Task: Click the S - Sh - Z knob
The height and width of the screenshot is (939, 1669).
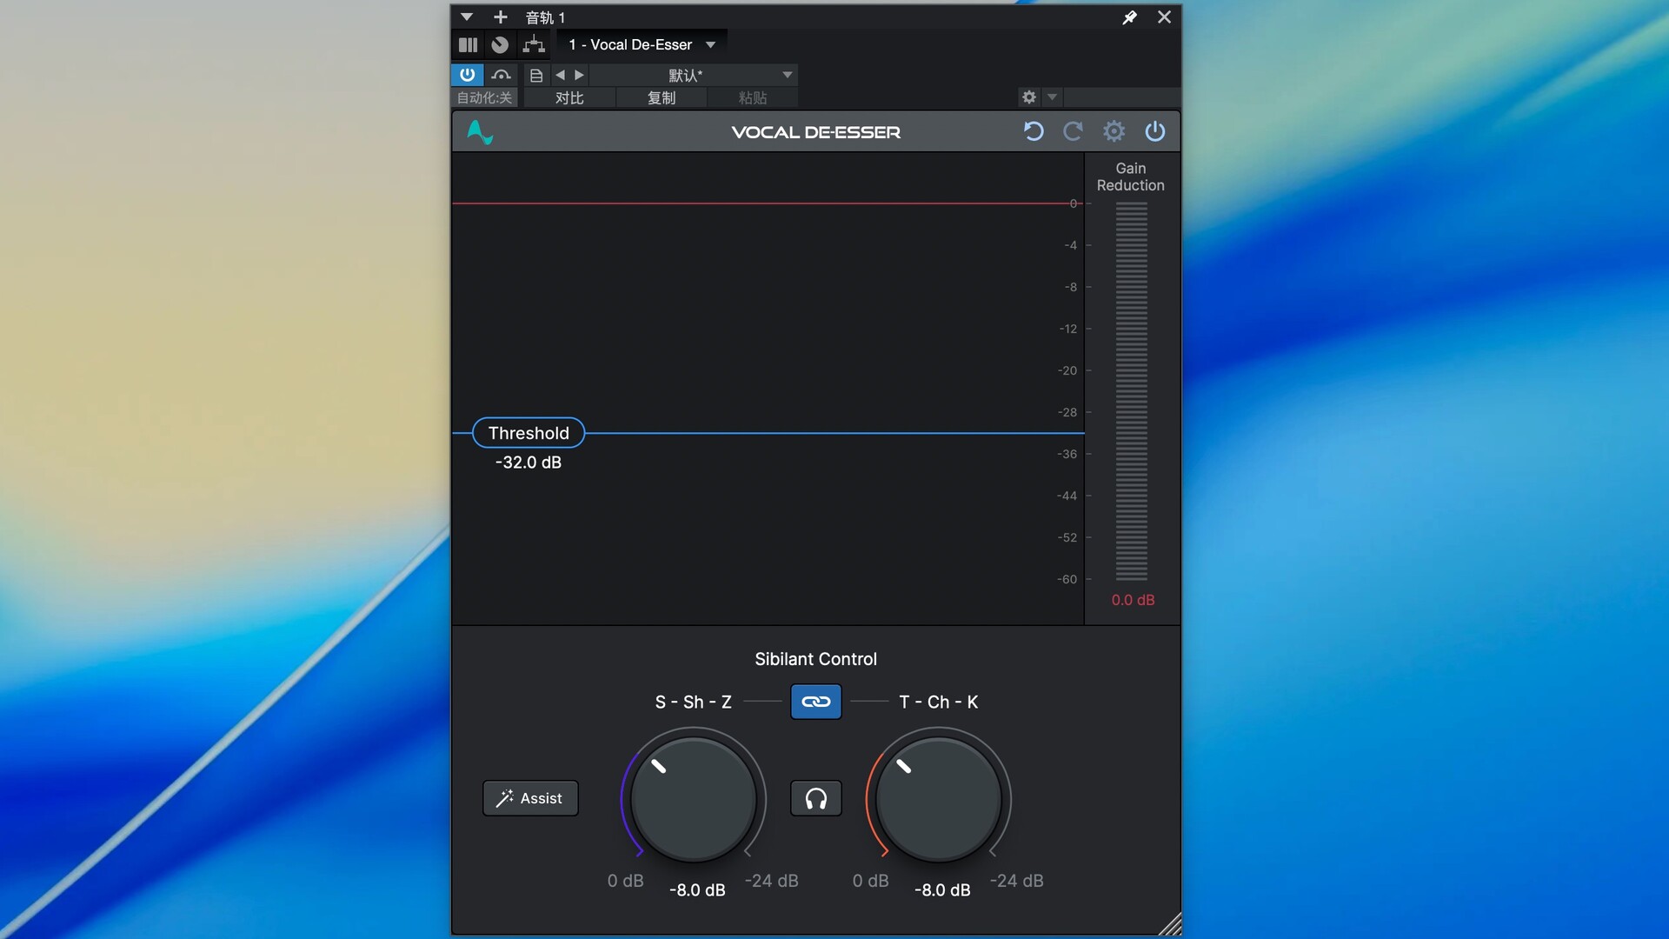Action: point(694,799)
